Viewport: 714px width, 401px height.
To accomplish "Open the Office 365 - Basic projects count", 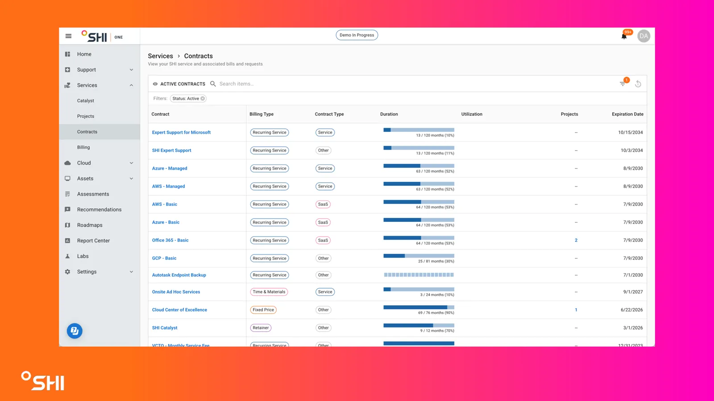I will [x=576, y=240].
